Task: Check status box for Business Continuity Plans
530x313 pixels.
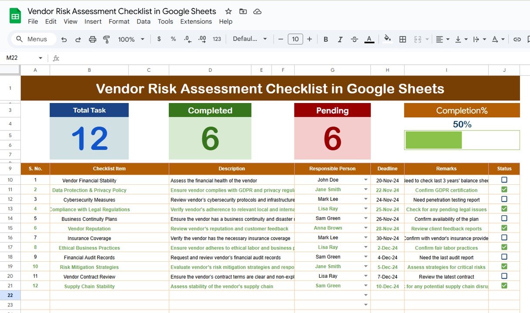Action: (x=504, y=218)
